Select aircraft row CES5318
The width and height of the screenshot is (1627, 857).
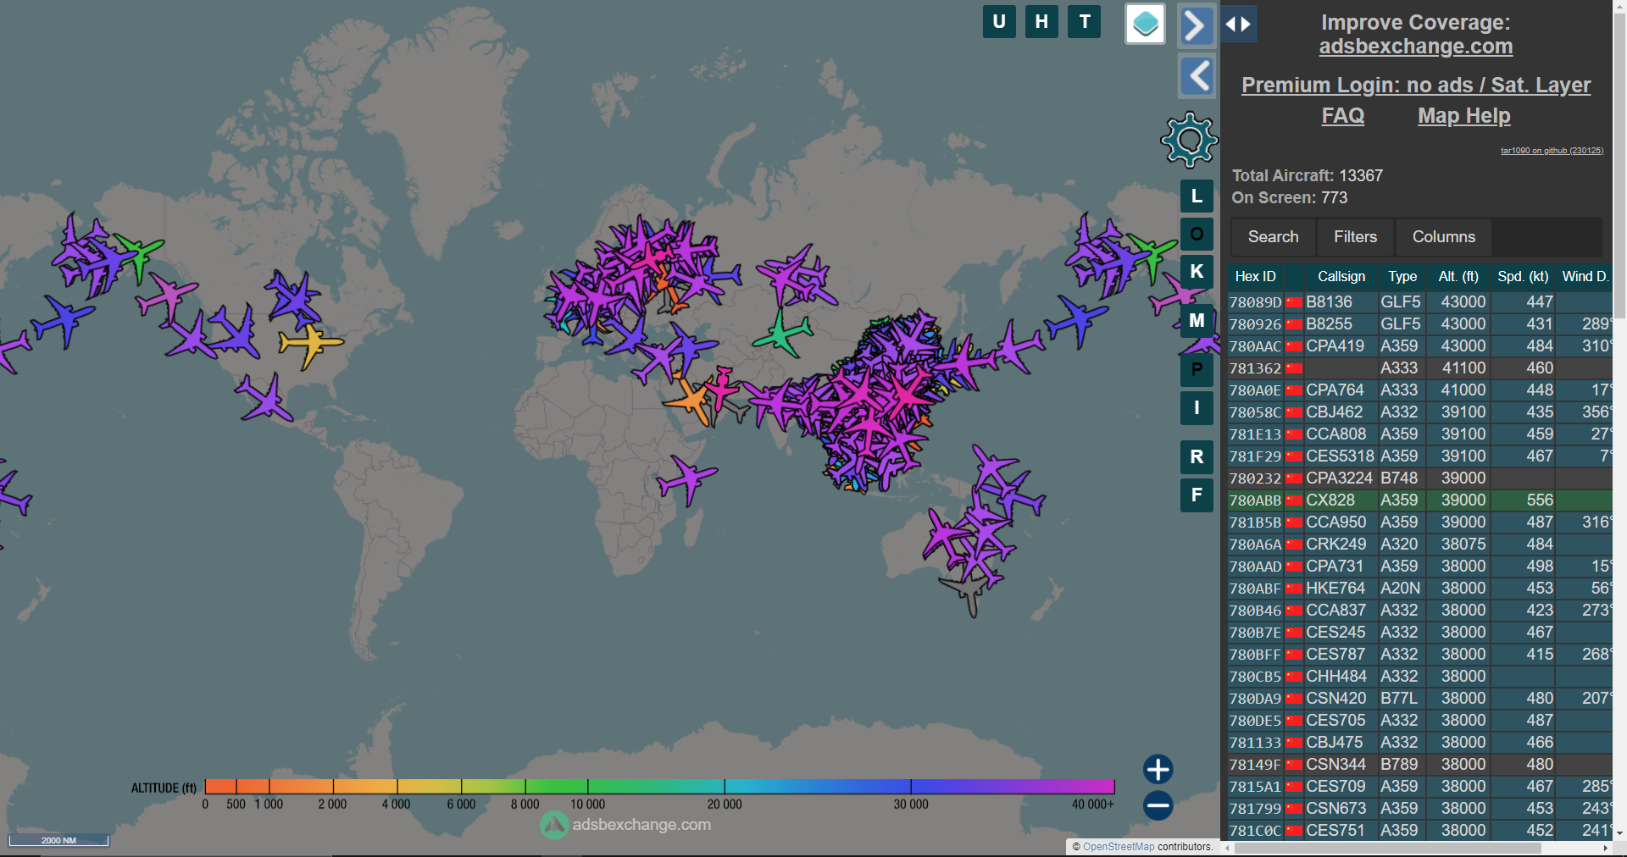[1419, 456]
